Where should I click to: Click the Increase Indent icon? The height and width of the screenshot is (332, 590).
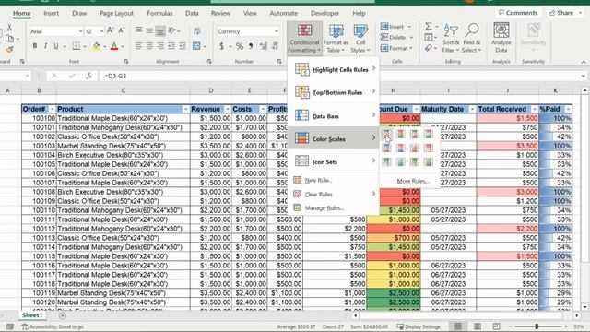tap(183, 46)
